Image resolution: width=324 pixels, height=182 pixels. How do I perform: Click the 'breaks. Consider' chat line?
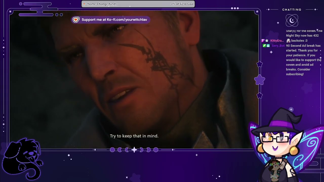pyautogui.click(x=298, y=69)
